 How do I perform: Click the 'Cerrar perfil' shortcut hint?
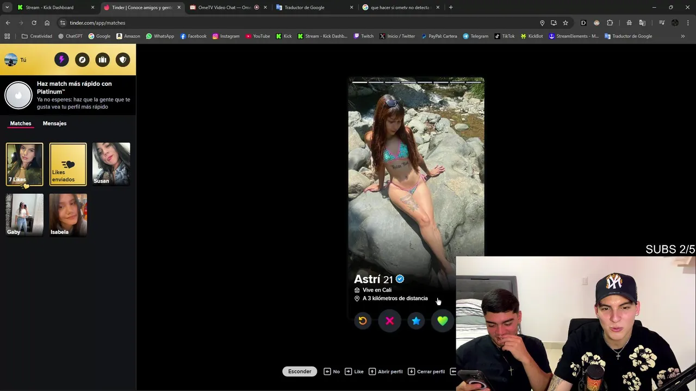[426, 371]
